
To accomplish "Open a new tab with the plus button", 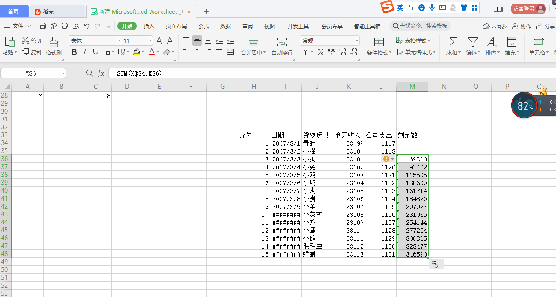I will coord(206,11).
